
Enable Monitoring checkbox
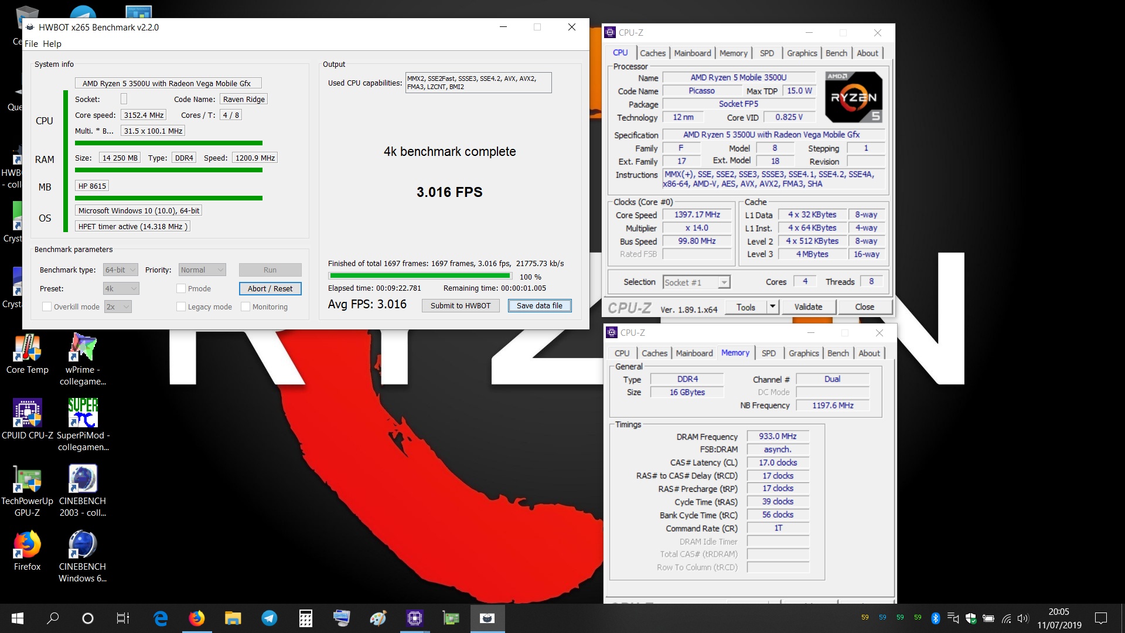(x=246, y=307)
